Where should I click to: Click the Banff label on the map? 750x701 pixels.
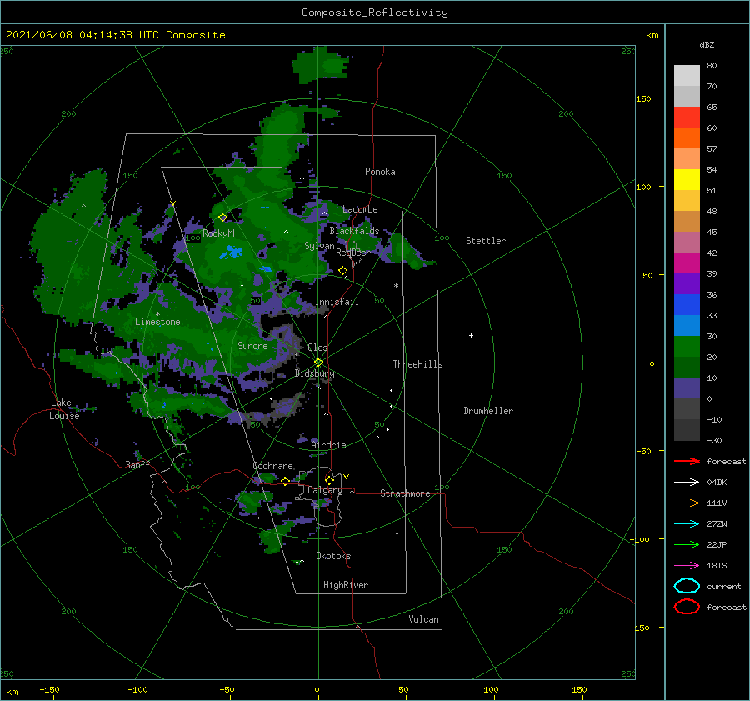137,464
